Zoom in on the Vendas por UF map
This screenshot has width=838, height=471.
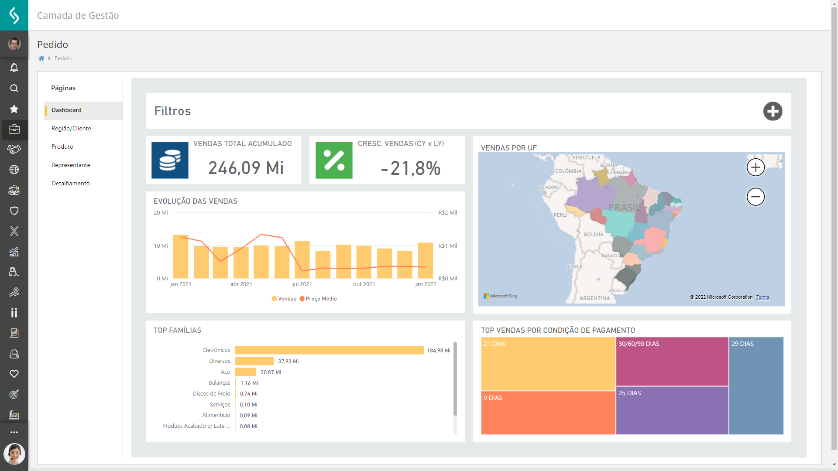point(756,167)
